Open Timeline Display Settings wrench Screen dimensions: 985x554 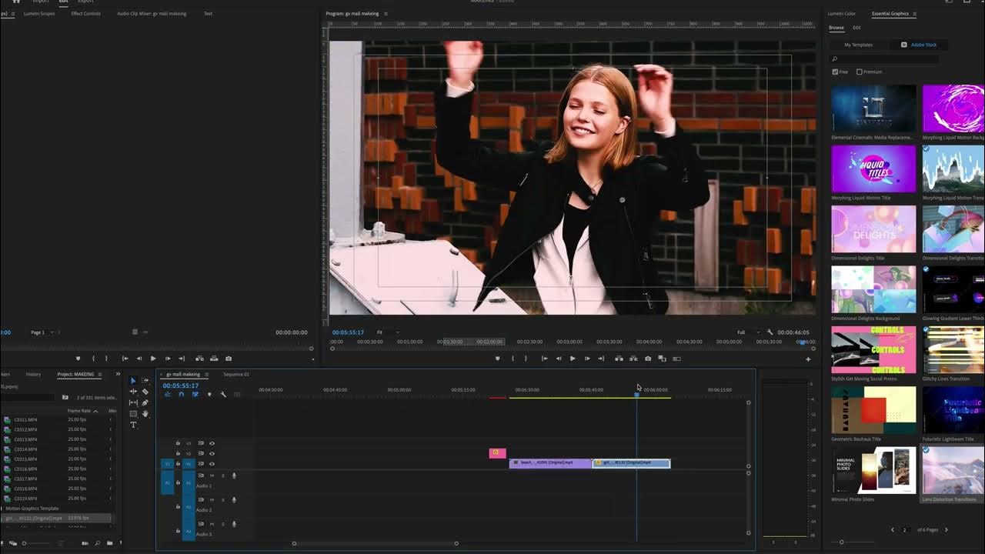[x=223, y=394]
